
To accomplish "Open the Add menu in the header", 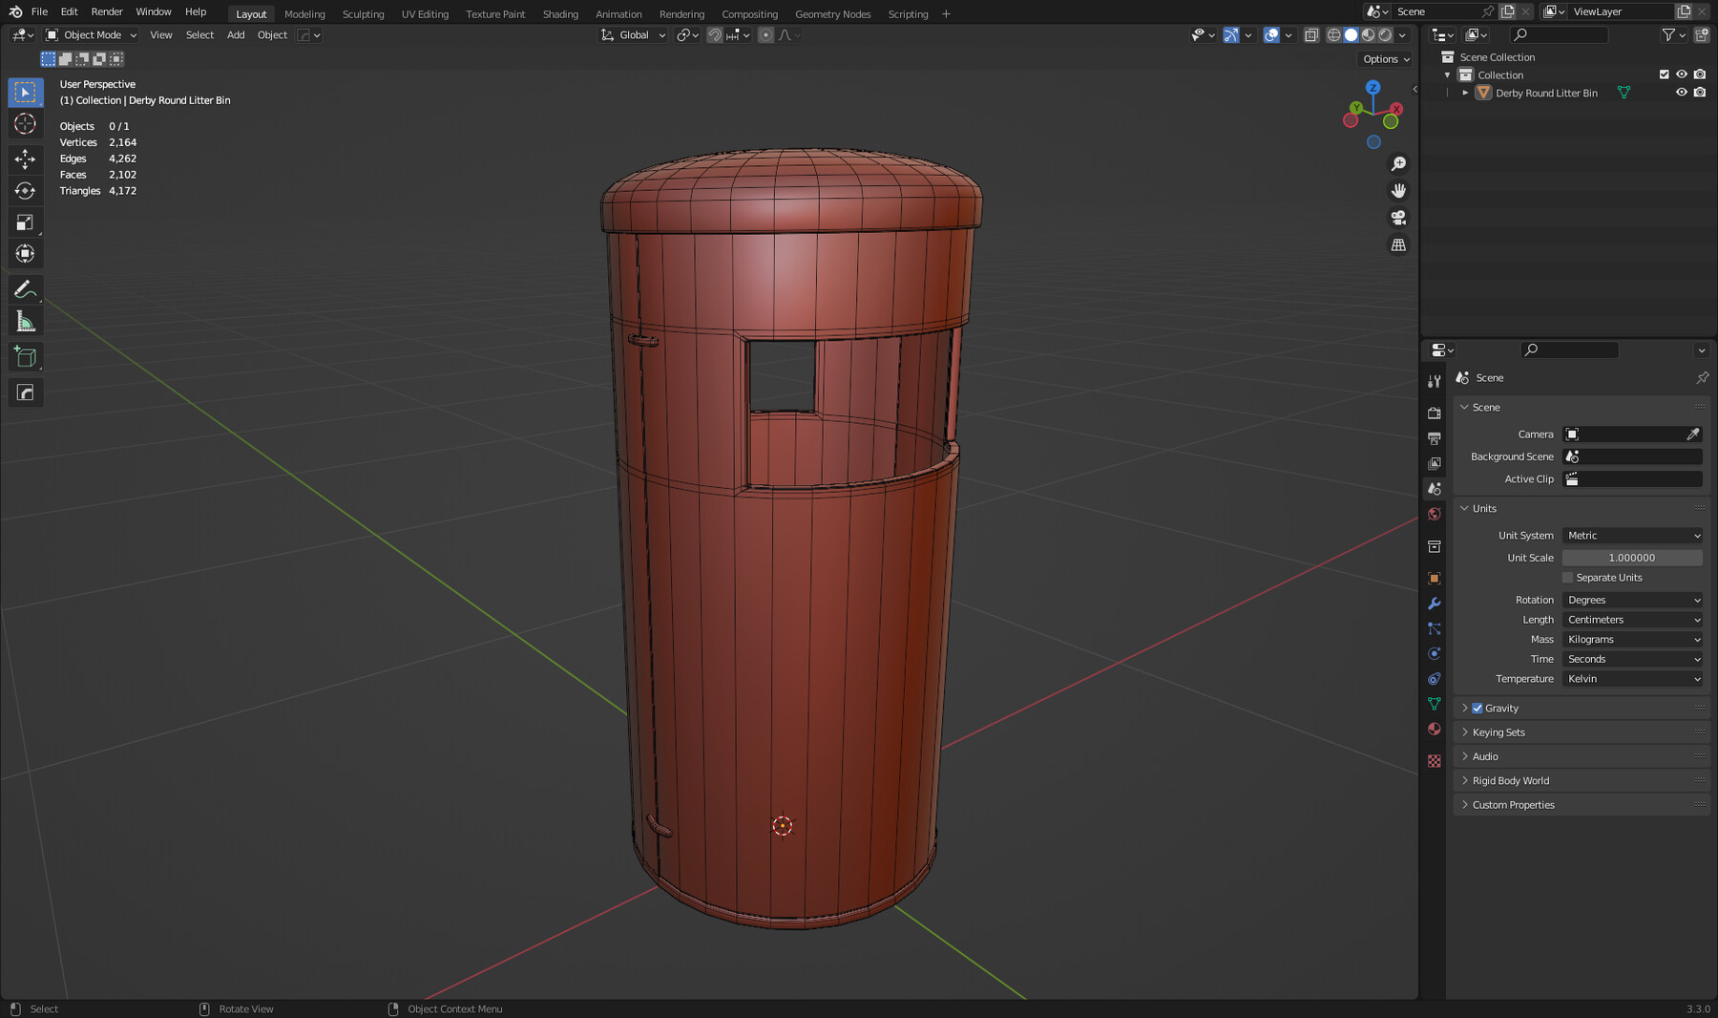I will click(235, 35).
